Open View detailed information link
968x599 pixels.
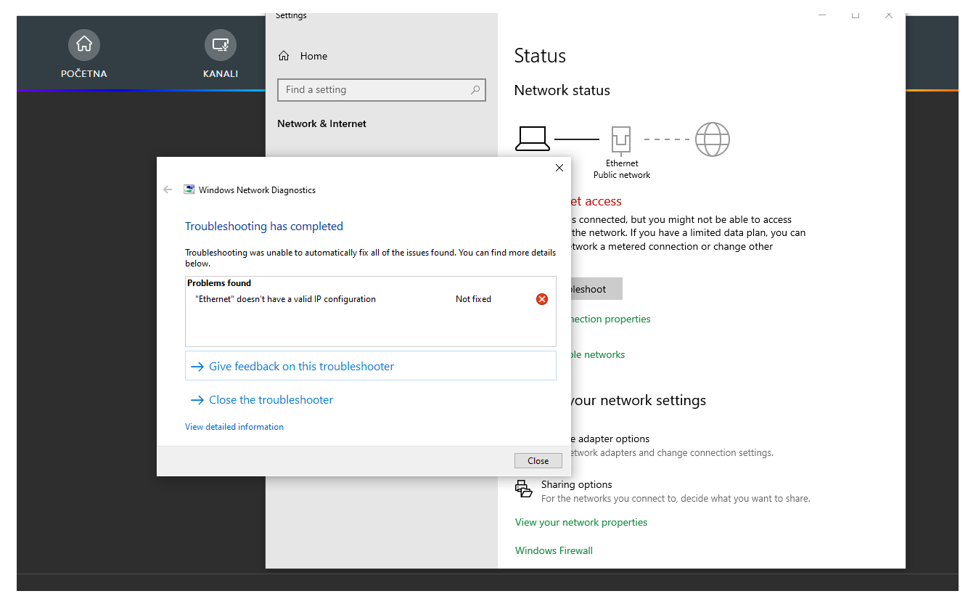[234, 427]
